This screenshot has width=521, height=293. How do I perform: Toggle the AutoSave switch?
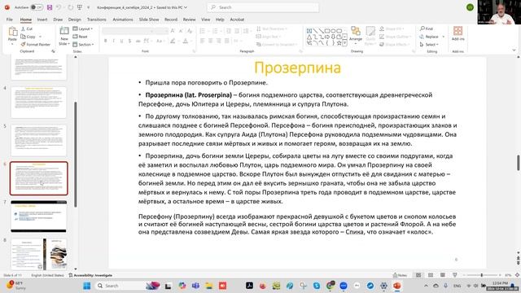click(x=37, y=7)
